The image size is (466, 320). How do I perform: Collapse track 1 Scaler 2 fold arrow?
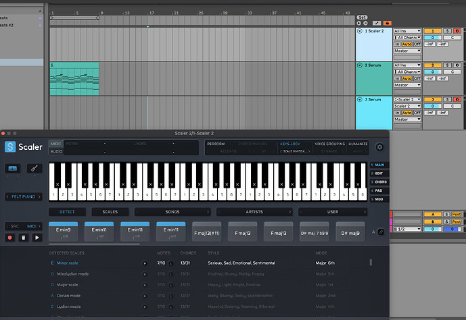point(360,31)
